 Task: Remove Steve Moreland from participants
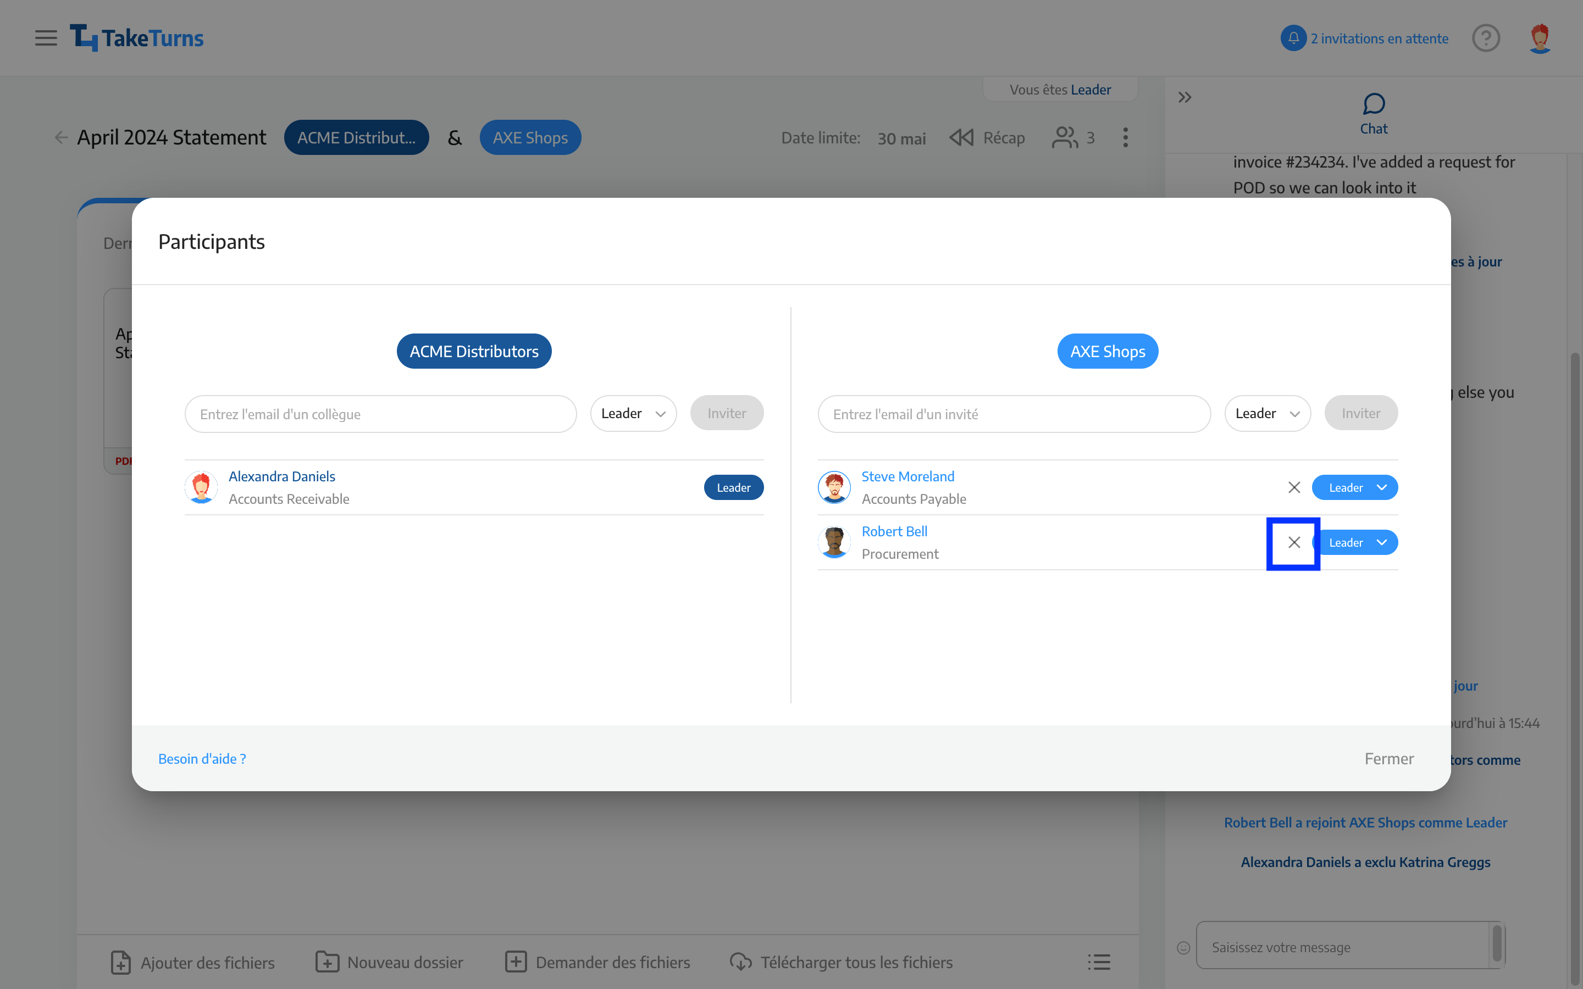(x=1294, y=487)
